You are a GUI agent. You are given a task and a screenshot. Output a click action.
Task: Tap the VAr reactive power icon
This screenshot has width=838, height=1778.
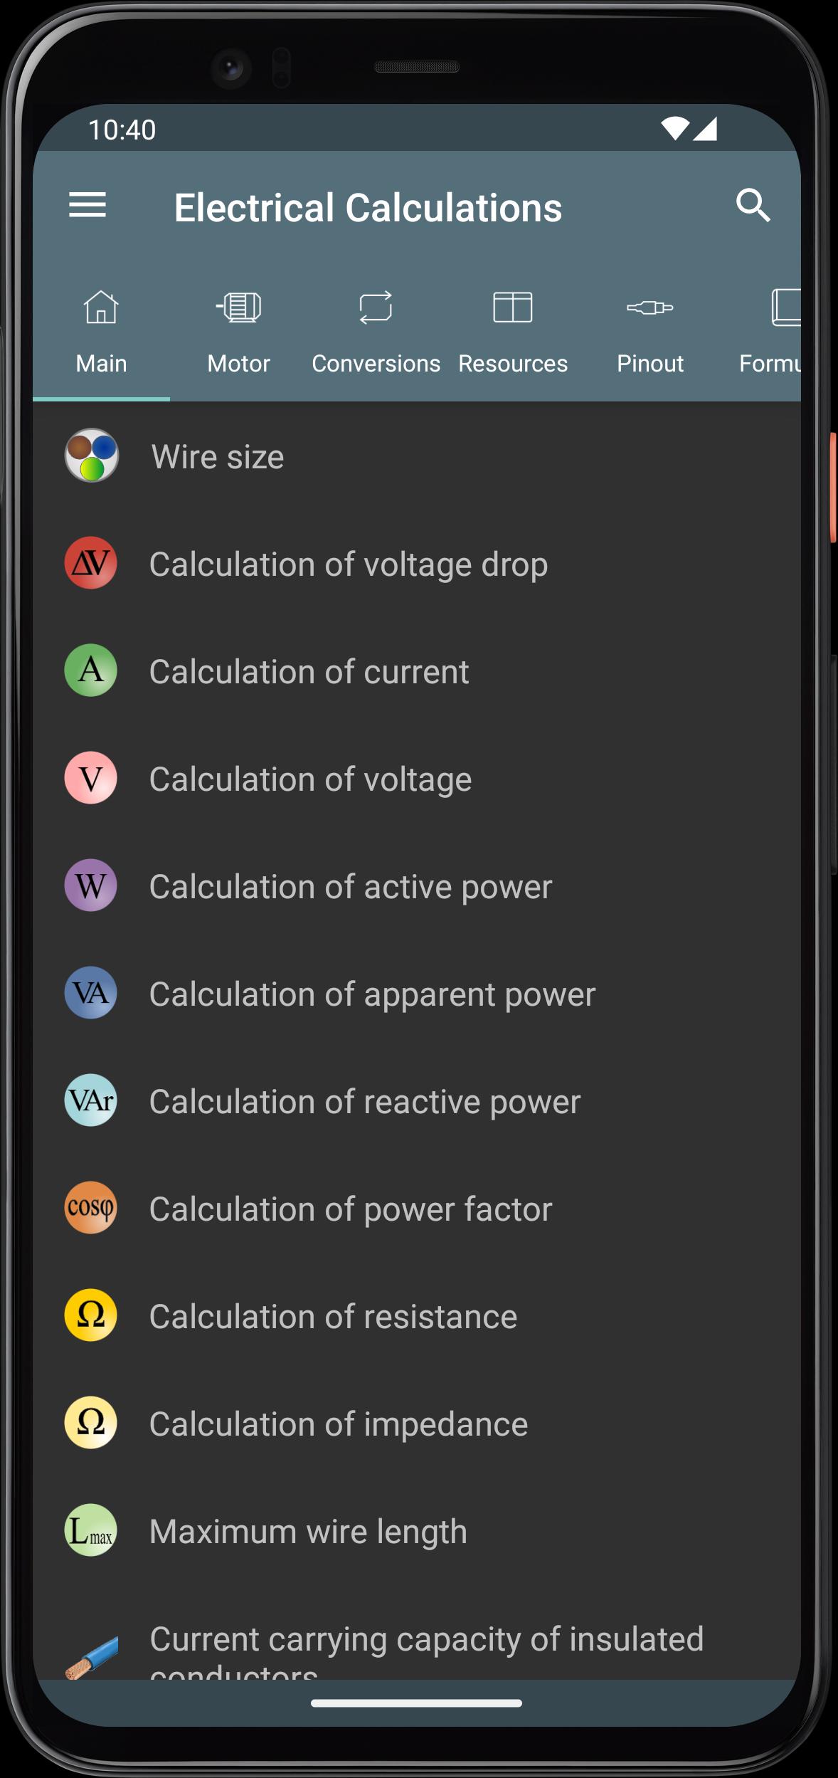click(91, 1100)
